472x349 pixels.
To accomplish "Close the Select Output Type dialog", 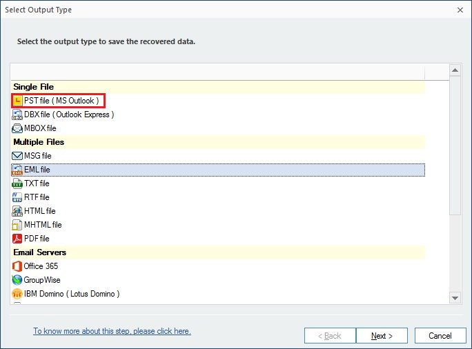I will (460, 10).
